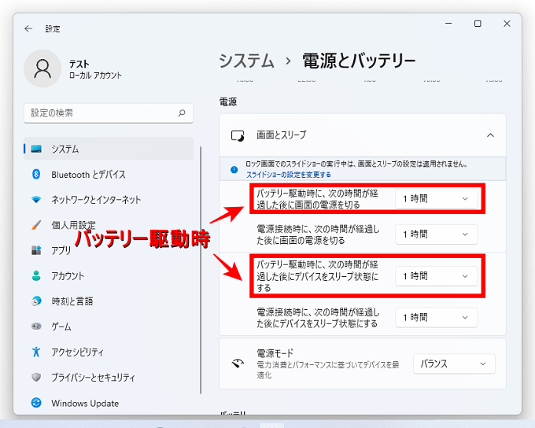
Task: Open plugged-in screen-off time dropdown
Action: (x=436, y=234)
